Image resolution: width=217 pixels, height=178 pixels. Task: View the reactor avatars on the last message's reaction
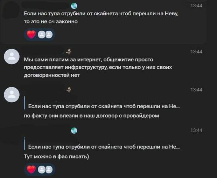point(45,169)
